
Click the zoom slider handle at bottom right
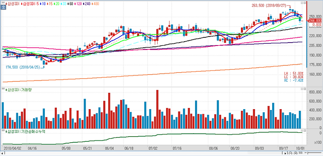coord(308,153)
